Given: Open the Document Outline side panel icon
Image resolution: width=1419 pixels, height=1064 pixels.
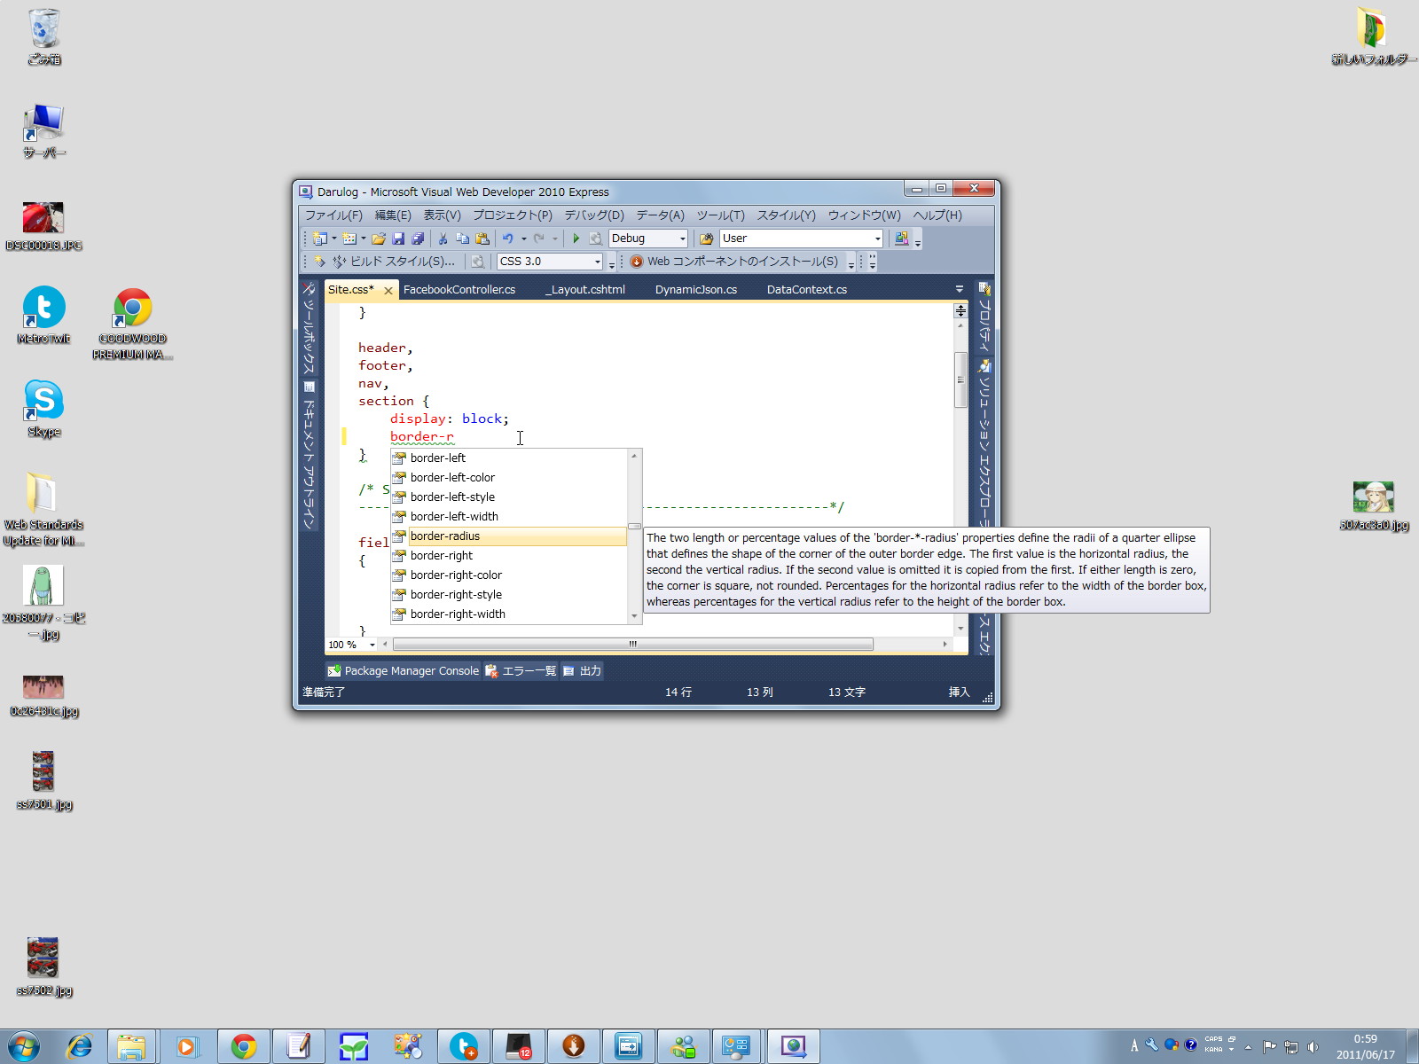Looking at the screenshot, I should pyautogui.click(x=309, y=387).
